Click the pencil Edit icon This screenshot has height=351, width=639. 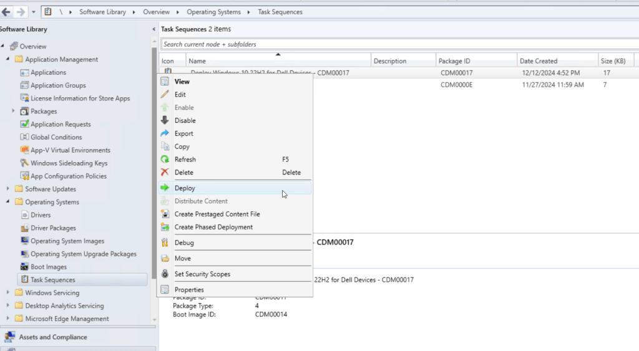point(165,95)
